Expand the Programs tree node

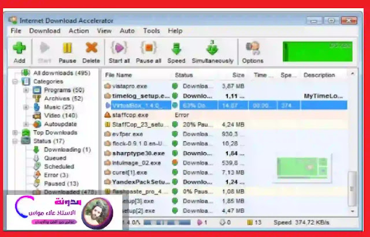tap(26, 90)
